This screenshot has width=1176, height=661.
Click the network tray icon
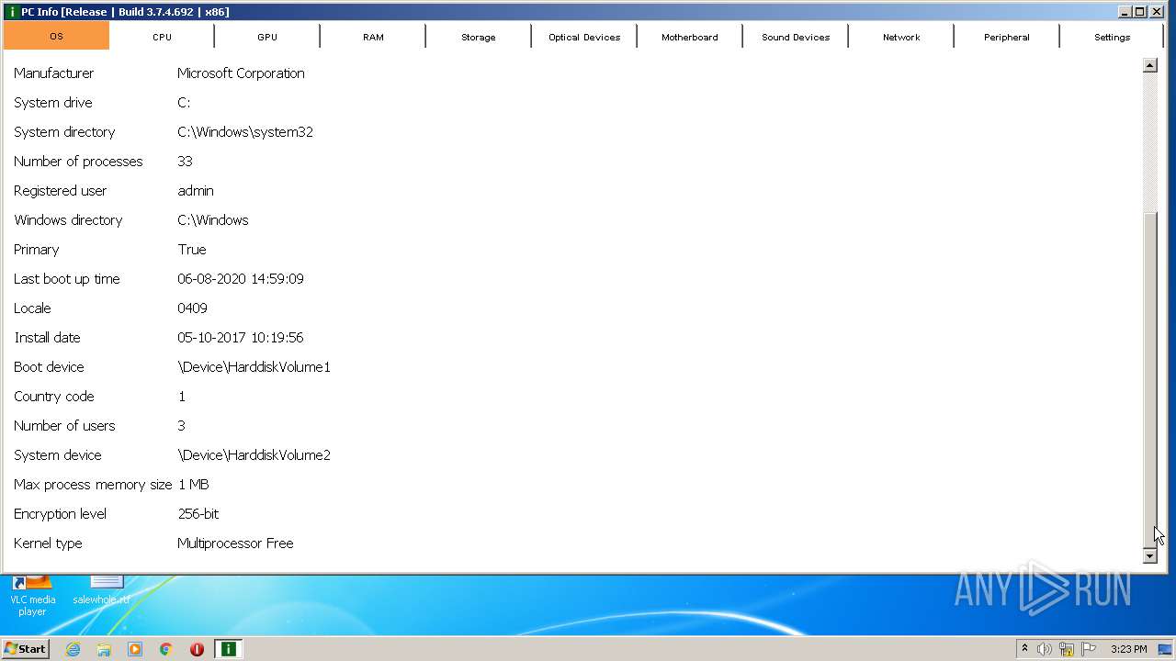coord(1067,649)
